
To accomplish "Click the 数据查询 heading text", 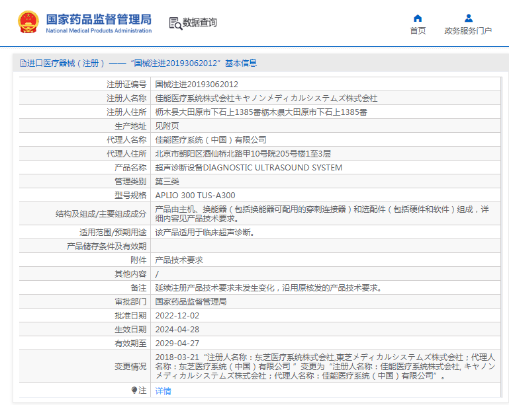I will click(x=200, y=22).
